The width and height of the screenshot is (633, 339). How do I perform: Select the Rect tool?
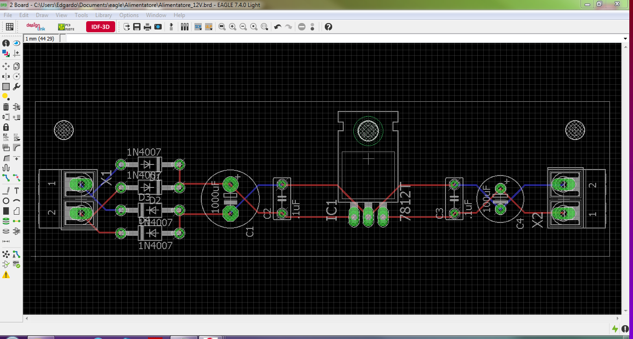6,211
